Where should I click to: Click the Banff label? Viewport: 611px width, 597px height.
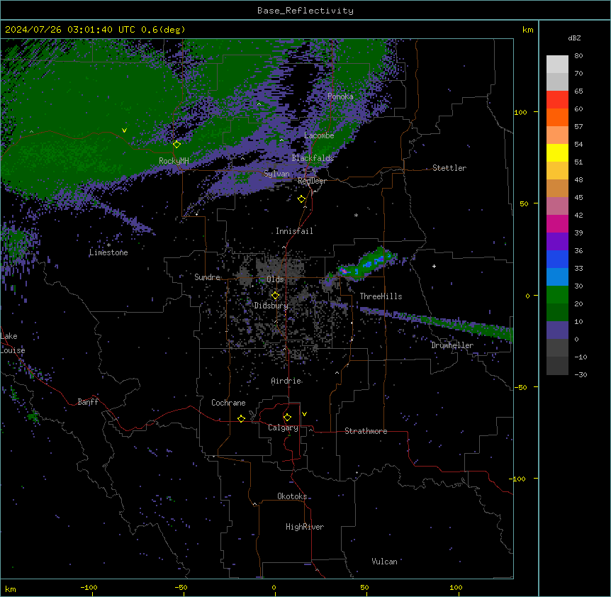coord(88,402)
